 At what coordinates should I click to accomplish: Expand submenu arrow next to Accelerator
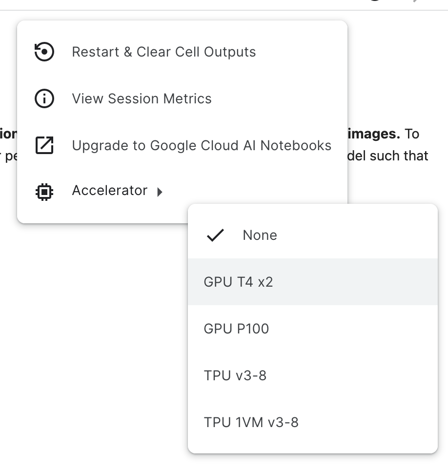pyautogui.click(x=160, y=192)
